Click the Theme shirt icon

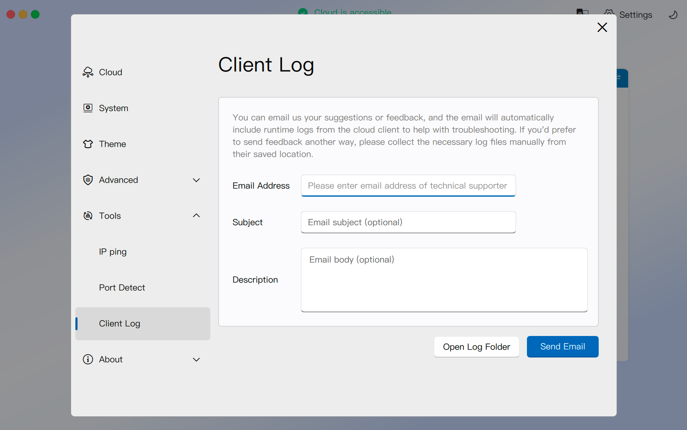[x=88, y=144]
